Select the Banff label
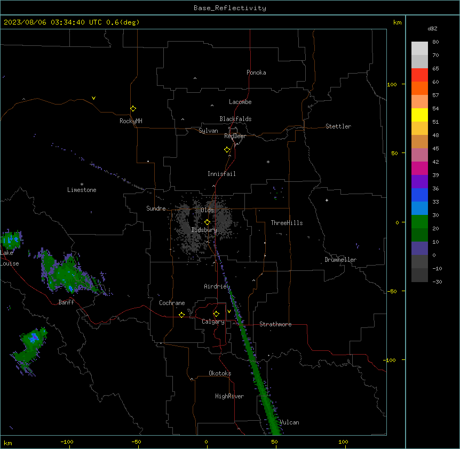 pos(66,302)
